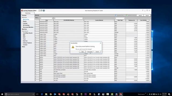Click the SOLIDWORKS Material column header
The image size is (172, 96).
69,20
